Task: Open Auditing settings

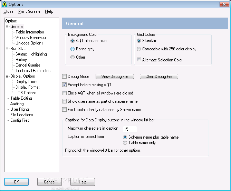Action: click(x=17, y=104)
